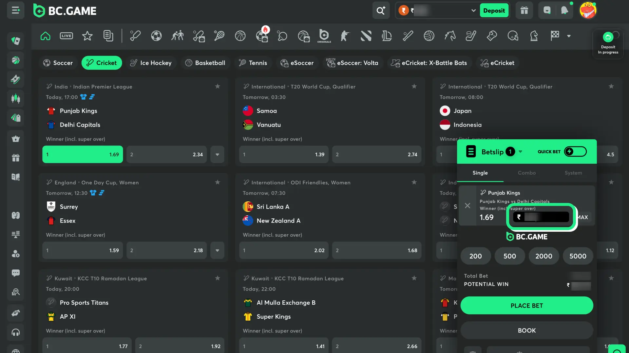
Task: Select the checkered flag racing icon
Action: click(555, 36)
